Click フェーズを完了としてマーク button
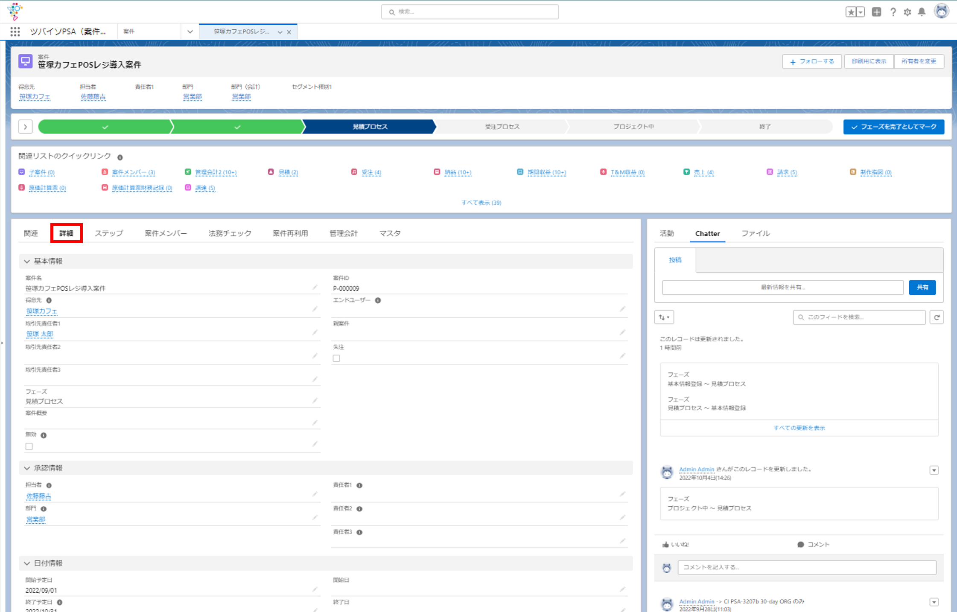This screenshot has height=612, width=957. [893, 127]
